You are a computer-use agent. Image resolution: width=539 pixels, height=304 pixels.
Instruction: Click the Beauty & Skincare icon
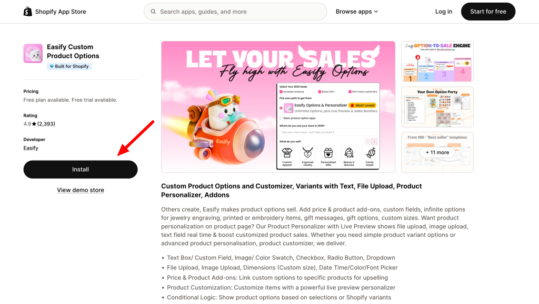click(x=349, y=152)
